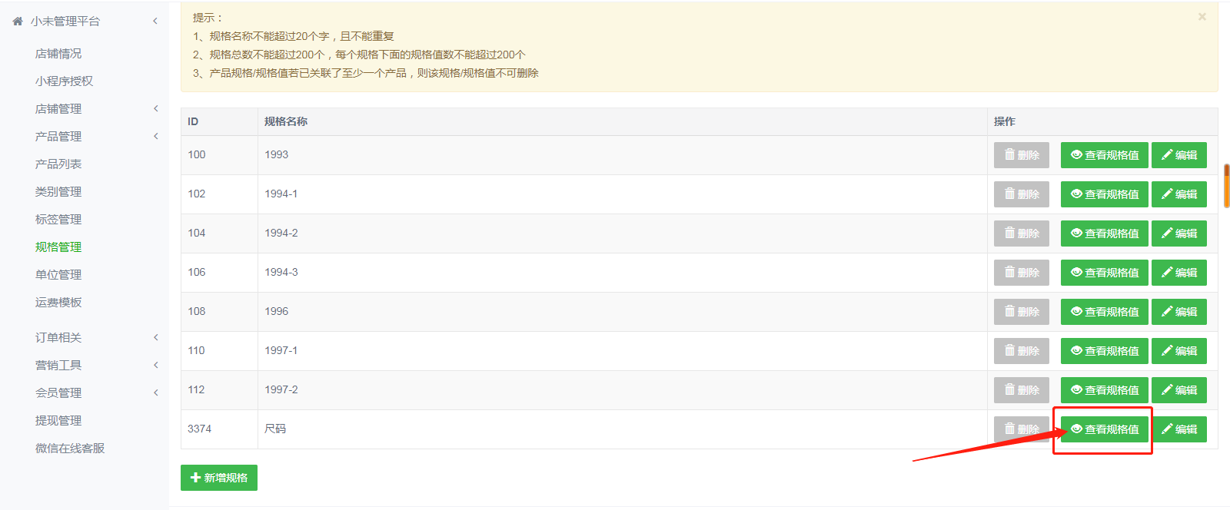
Task: View spec values for row 1994-2
Action: pos(1104,233)
